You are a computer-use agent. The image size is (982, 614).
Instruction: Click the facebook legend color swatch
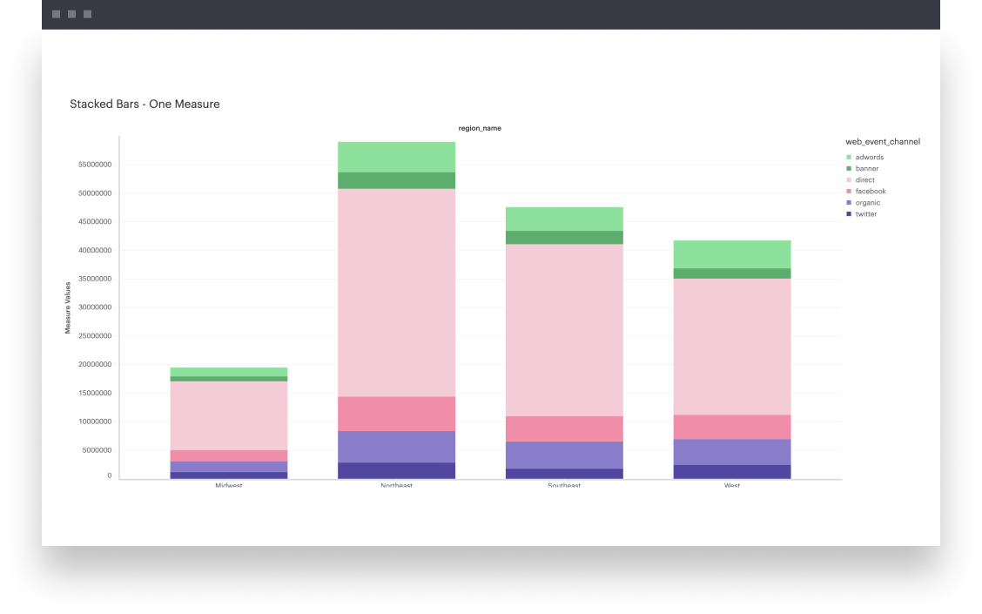848,192
